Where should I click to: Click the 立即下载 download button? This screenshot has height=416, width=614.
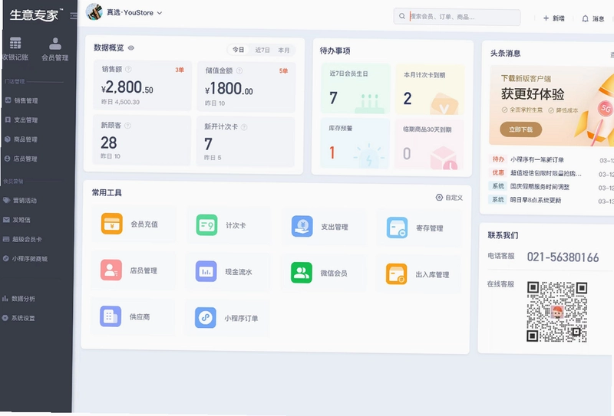(x=521, y=129)
